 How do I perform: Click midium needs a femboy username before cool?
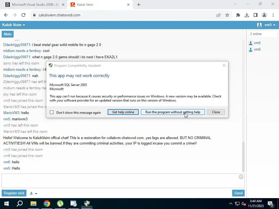(x=22, y=51)
